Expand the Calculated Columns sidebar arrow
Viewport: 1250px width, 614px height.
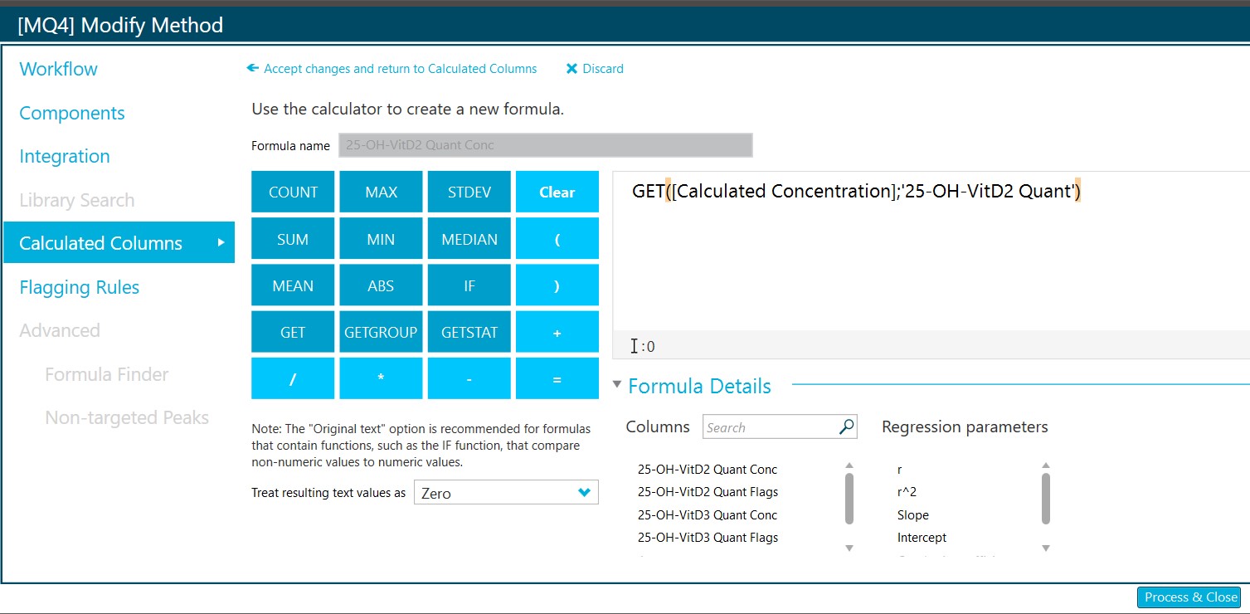(x=221, y=242)
